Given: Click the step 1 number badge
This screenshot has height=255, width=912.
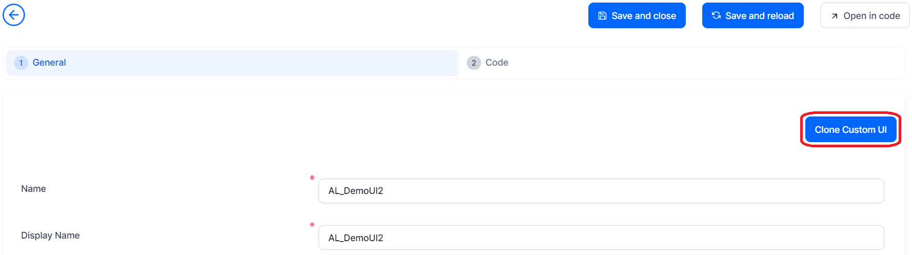Looking at the screenshot, I should click(x=21, y=63).
